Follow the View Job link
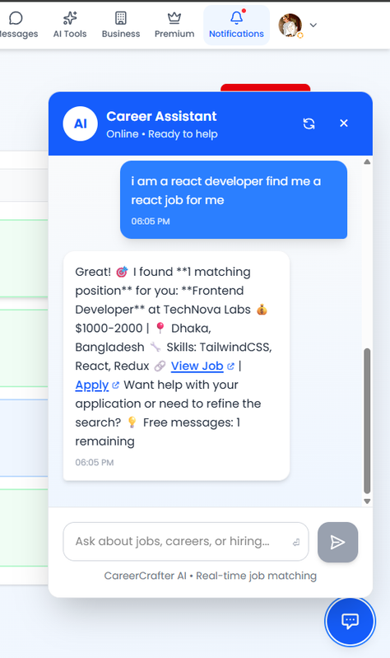The height and width of the screenshot is (658, 390). 197,366
